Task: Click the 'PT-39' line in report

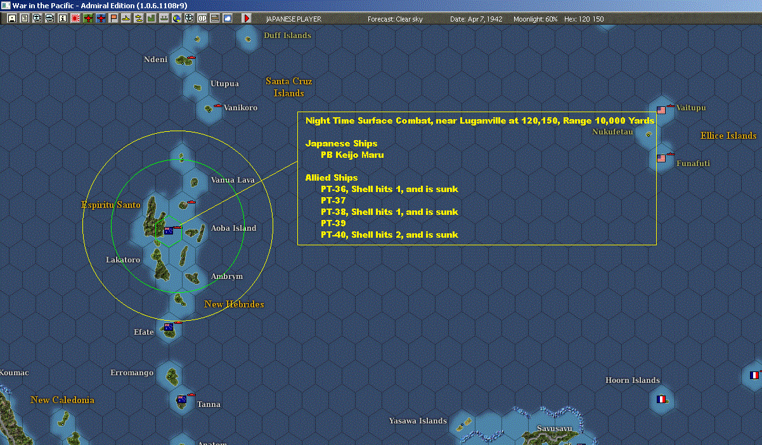Action: 333,223
